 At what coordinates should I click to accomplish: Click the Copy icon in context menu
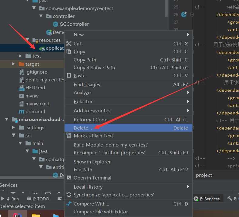[x=69, y=51]
